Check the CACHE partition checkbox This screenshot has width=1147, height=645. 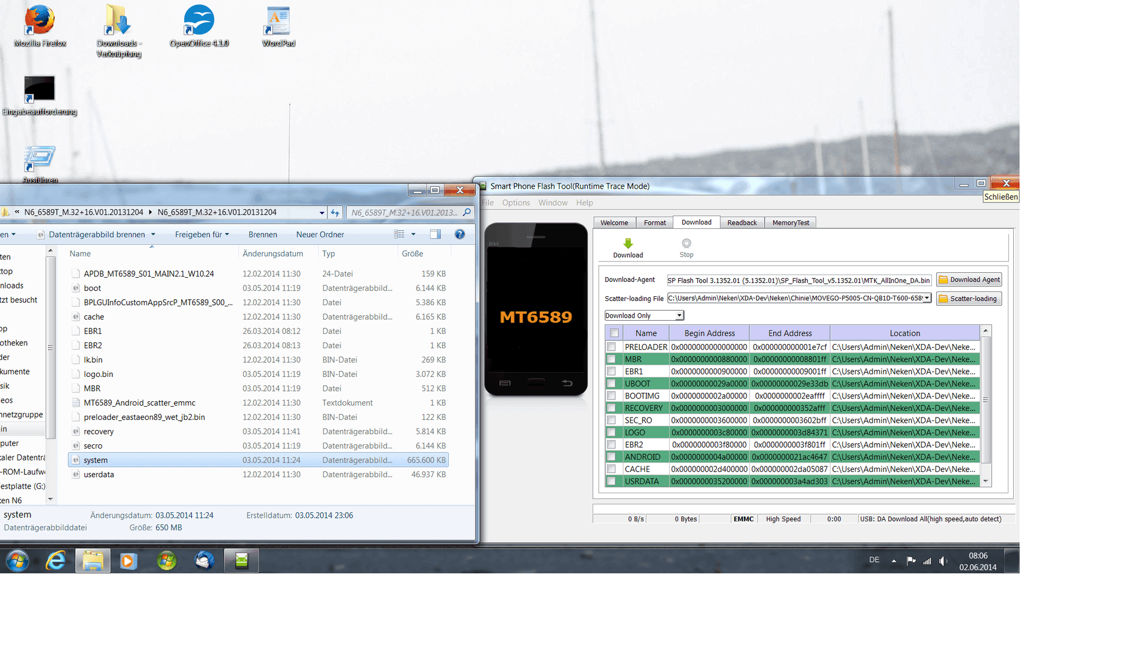[x=611, y=469]
